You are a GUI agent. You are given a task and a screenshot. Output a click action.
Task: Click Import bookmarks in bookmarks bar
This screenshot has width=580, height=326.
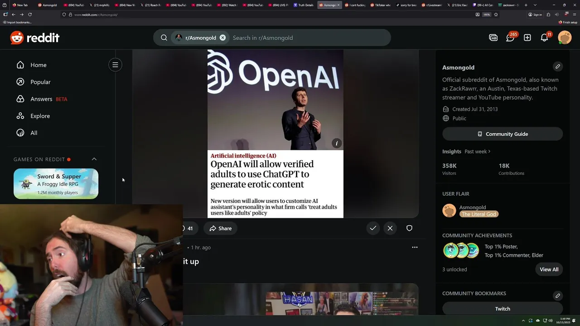17,22
